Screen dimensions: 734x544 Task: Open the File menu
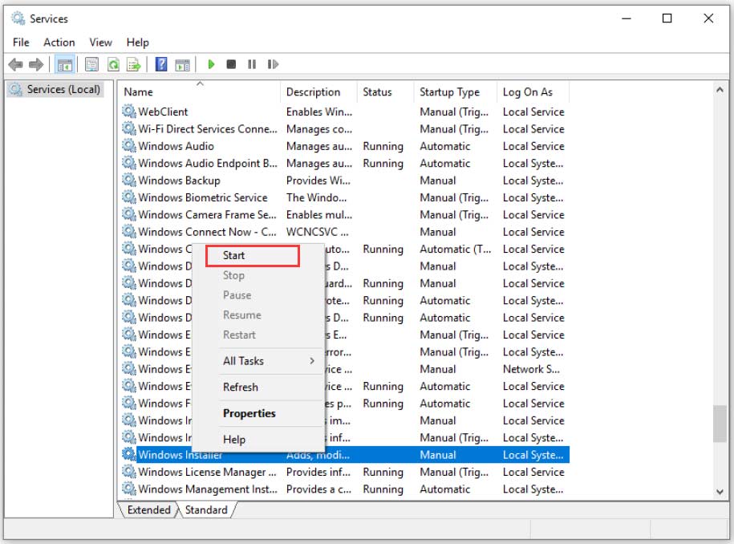(21, 43)
